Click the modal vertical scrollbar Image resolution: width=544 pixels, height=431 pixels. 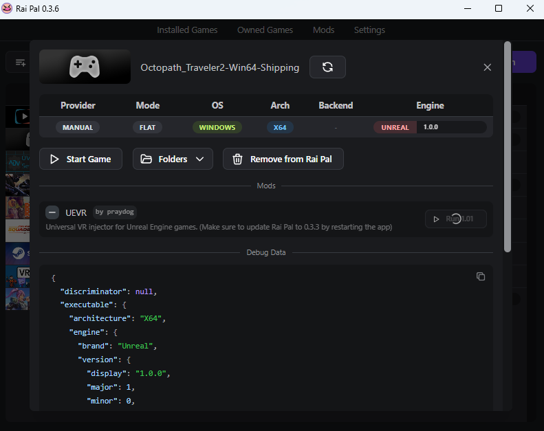508,146
